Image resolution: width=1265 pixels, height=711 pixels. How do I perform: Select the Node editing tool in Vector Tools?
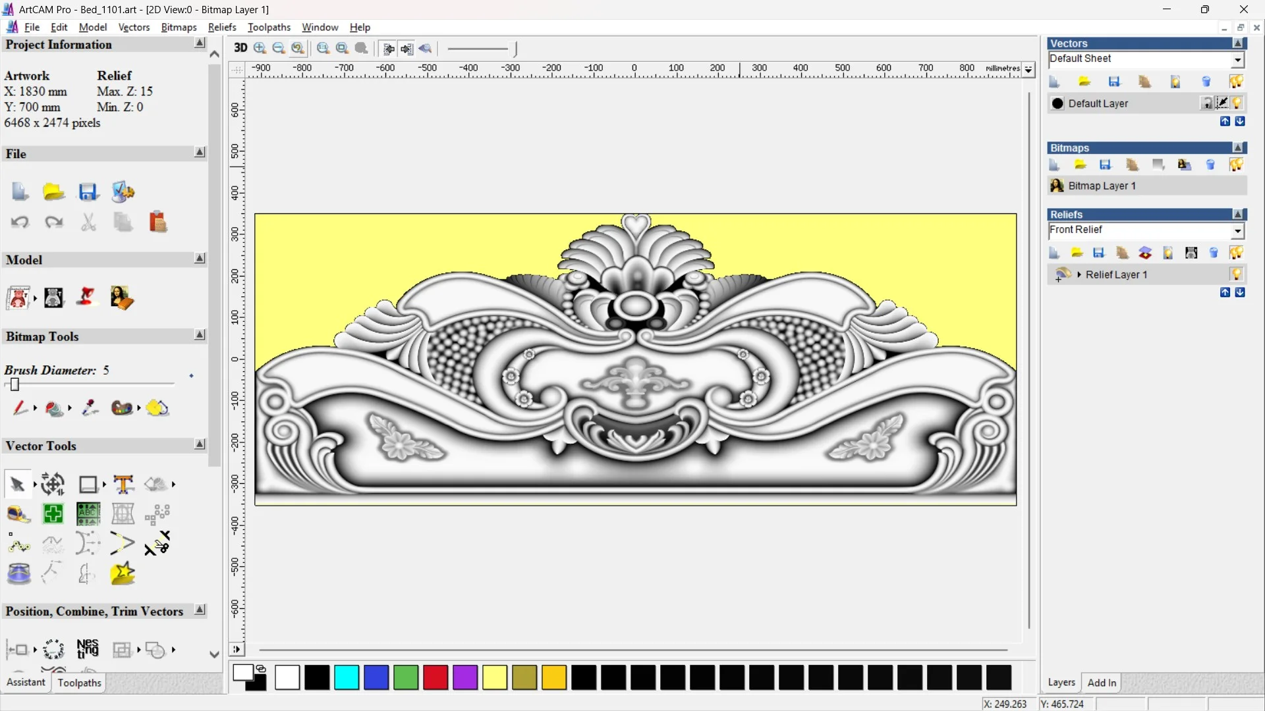19,544
